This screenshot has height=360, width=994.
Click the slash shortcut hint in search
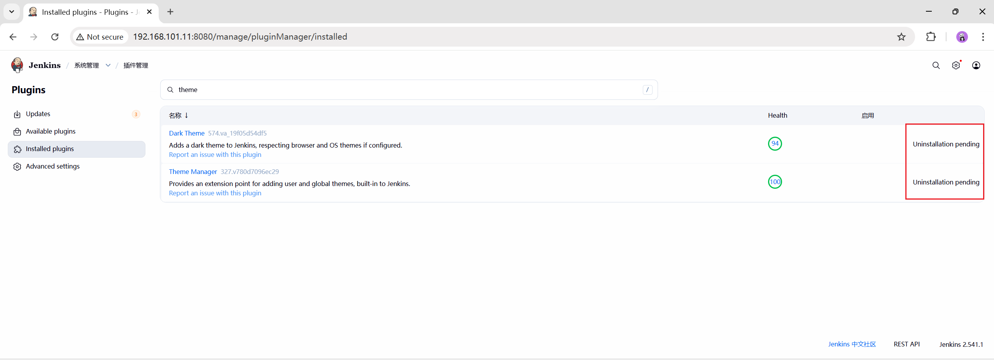pyautogui.click(x=647, y=90)
